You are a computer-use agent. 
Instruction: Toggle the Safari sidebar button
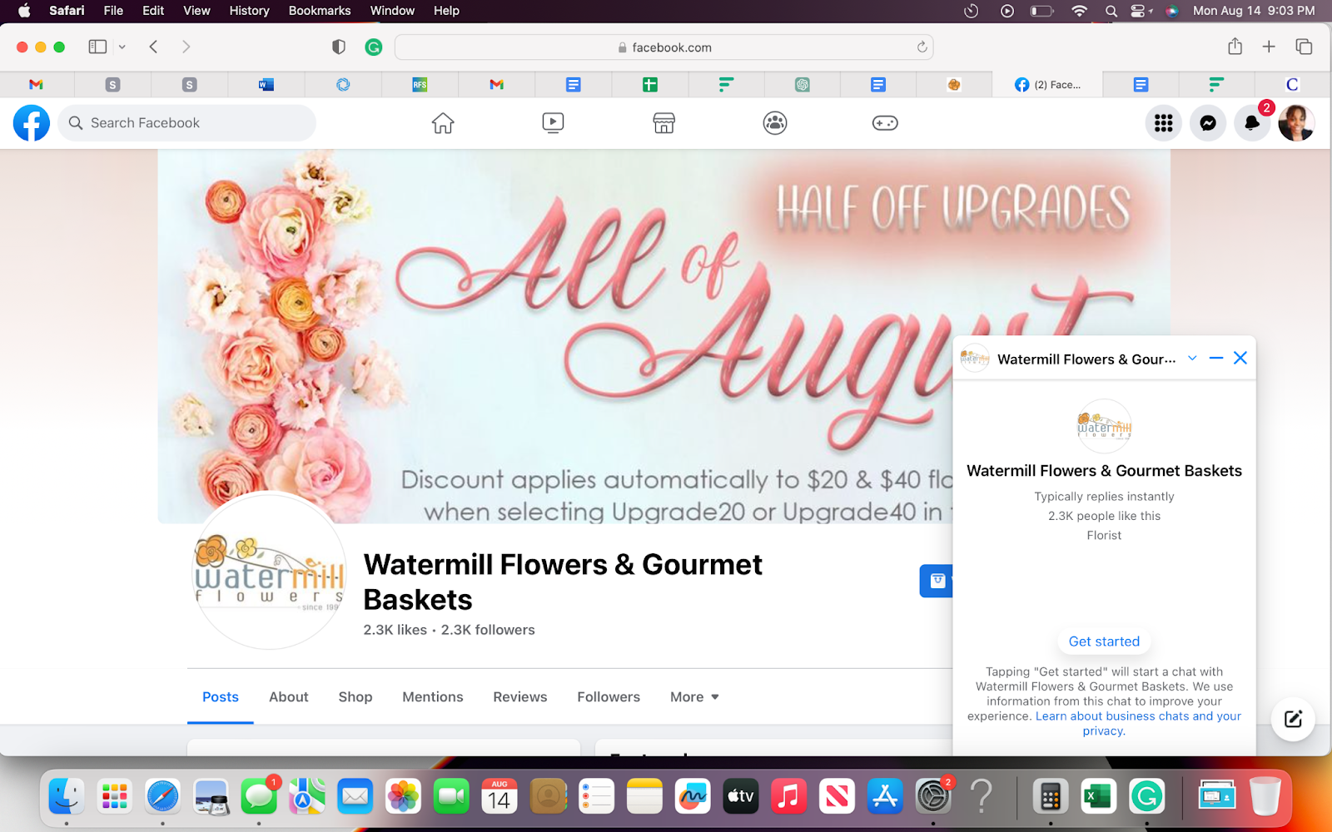pos(97,47)
